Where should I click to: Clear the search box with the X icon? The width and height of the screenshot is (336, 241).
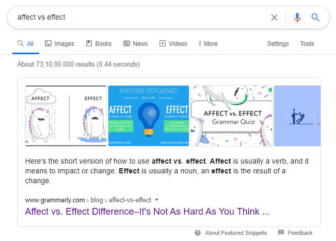tap(274, 18)
